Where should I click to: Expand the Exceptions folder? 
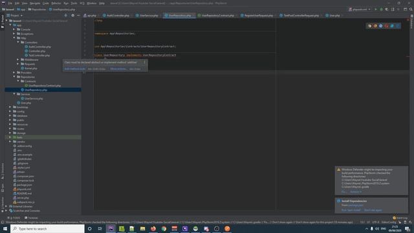pyautogui.click(x=14, y=34)
